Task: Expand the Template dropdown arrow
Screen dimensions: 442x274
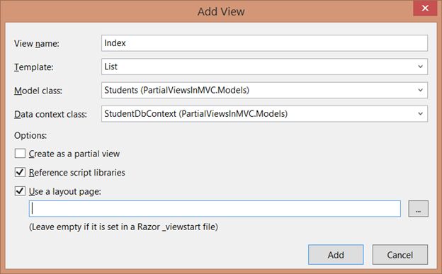Action: 420,67
